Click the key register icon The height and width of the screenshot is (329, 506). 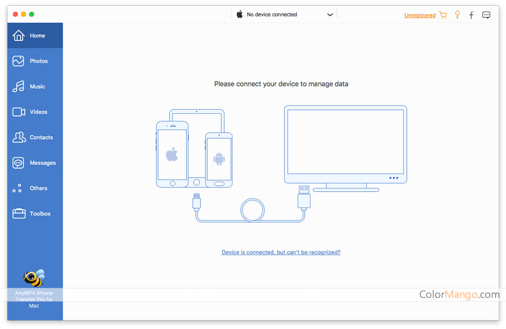(x=458, y=15)
